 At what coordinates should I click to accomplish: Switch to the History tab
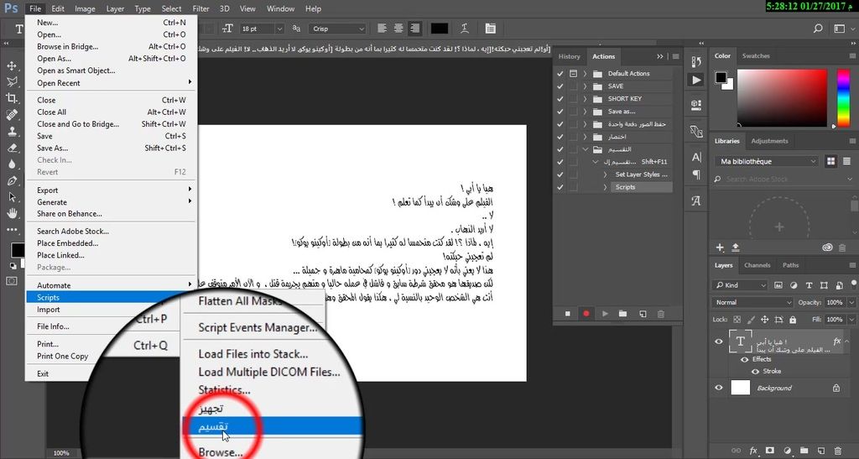(x=570, y=56)
